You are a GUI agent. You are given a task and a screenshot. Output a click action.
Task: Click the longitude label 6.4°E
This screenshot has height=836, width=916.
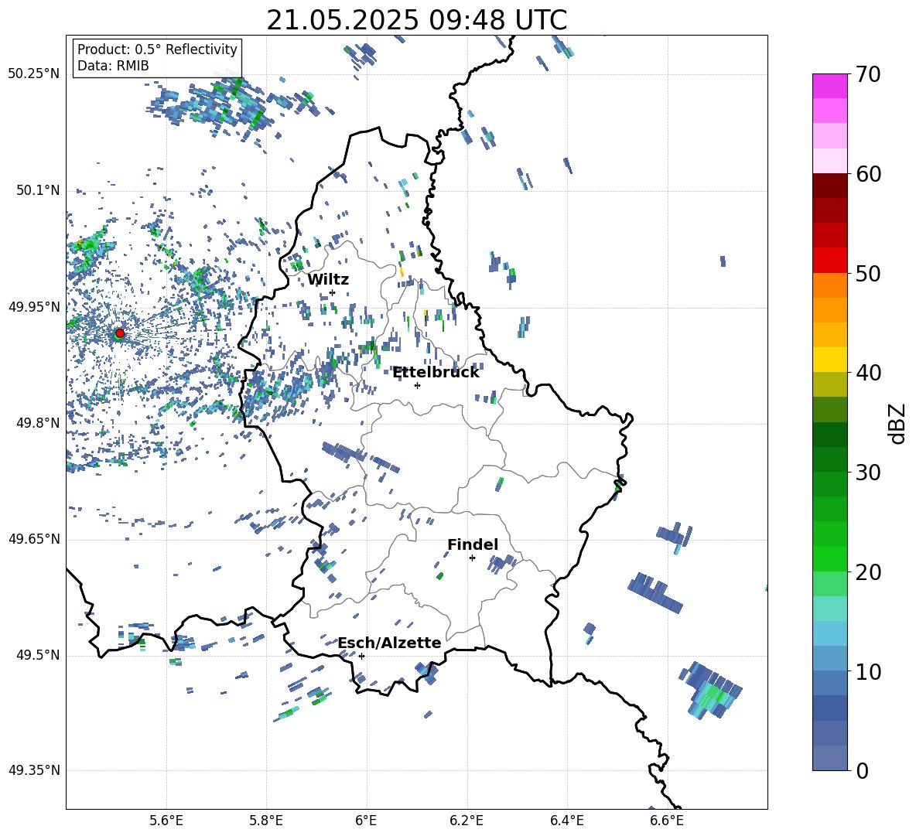click(x=566, y=821)
